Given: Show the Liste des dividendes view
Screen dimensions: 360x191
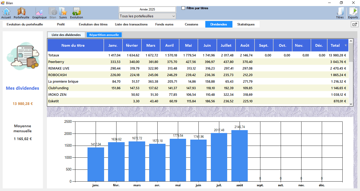Looking at the screenshot, I should coord(66,35).
